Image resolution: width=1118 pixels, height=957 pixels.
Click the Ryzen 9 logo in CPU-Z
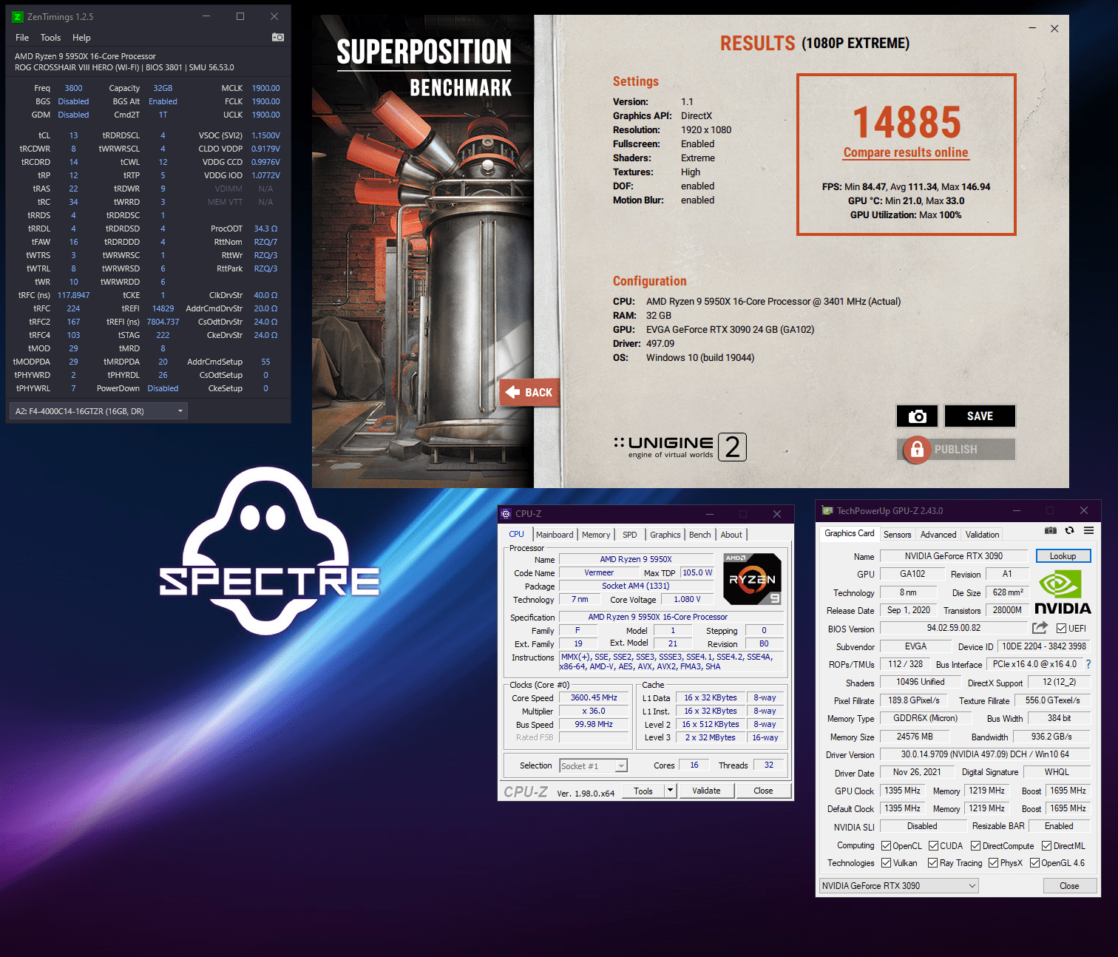tap(752, 579)
